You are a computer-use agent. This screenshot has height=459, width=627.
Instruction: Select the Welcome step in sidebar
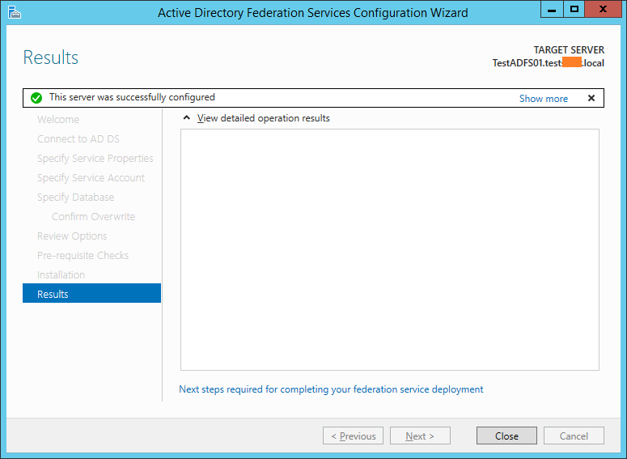[x=58, y=120]
